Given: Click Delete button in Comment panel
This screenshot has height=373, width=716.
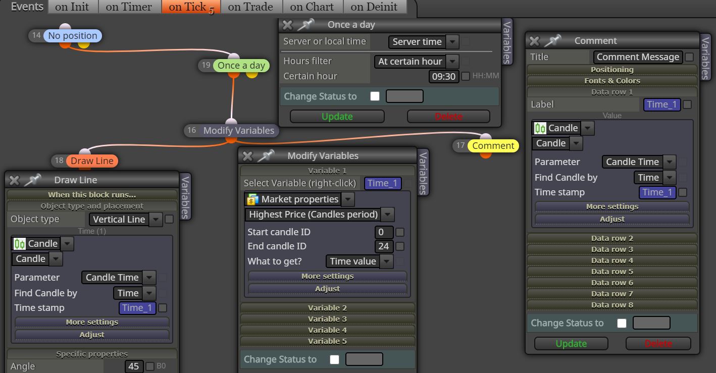Looking at the screenshot, I should 658,344.
